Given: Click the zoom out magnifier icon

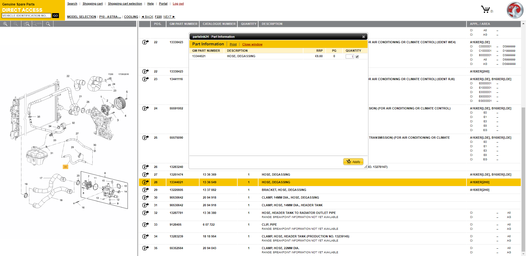Looking at the screenshot, I should (16, 24).
